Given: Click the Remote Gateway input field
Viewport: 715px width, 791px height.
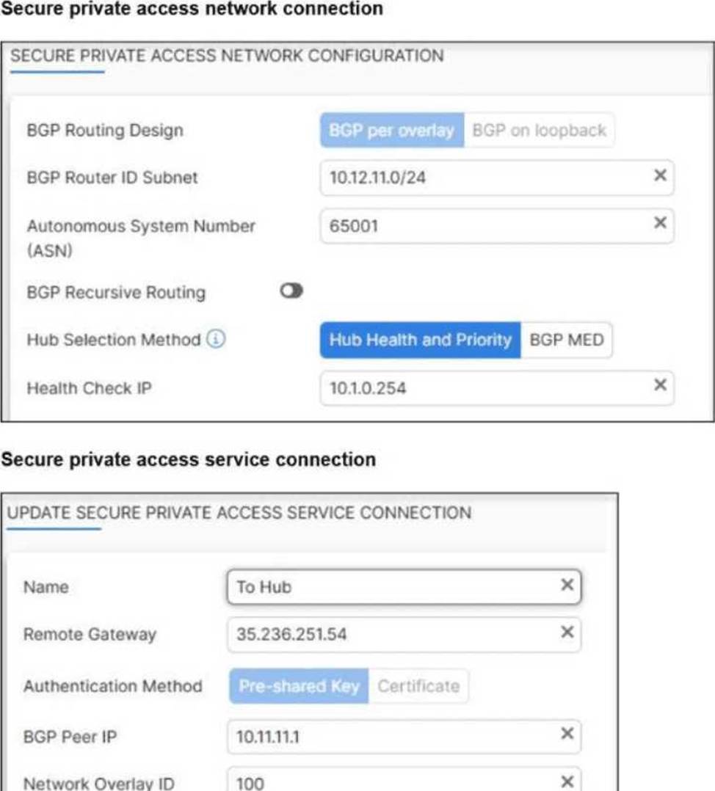Looking at the screenshot, I should click(x=389, y=635).
